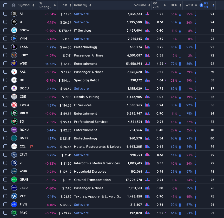The height and width of the screenshot is (218, 224).
Task: Click the WCR bar indicator for CCL
Action: (x=195, y=146)
